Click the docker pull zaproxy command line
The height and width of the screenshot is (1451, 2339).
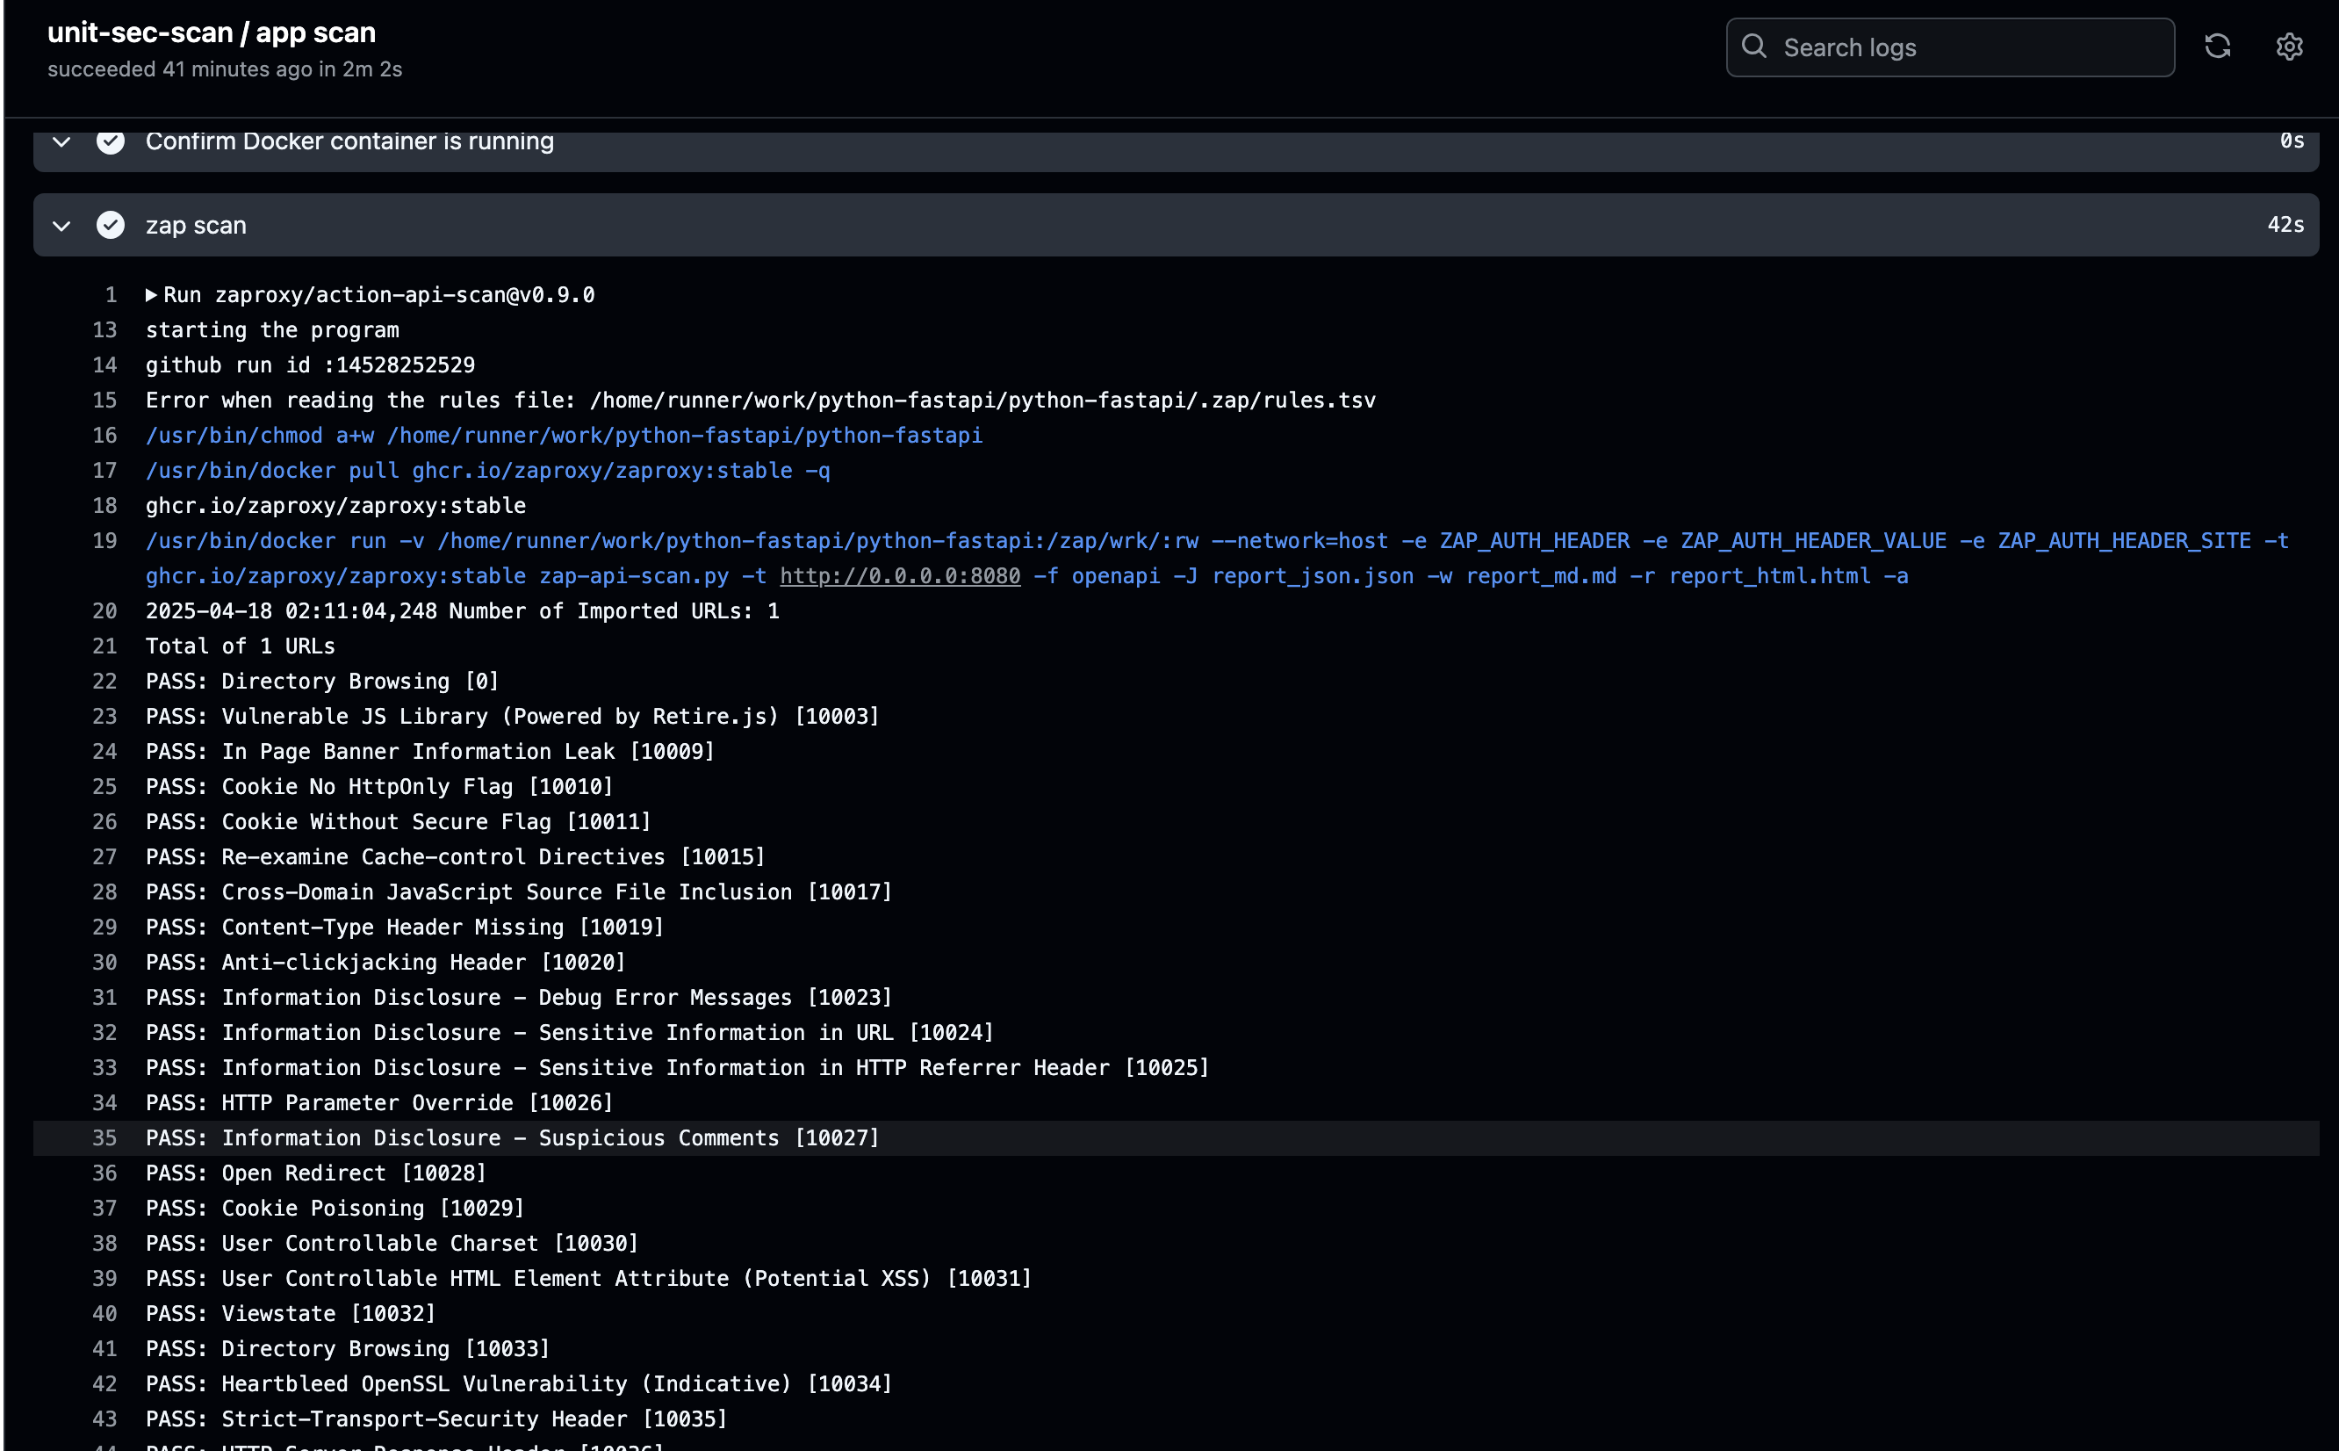487,470
